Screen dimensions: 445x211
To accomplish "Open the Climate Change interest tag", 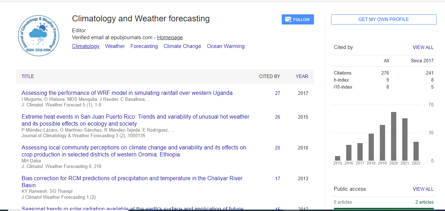I will [182, 46].
